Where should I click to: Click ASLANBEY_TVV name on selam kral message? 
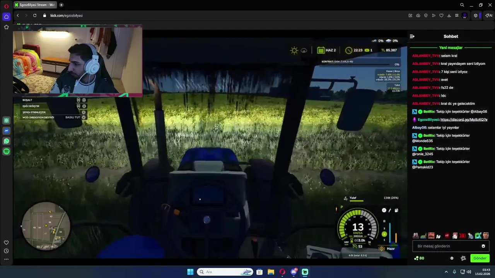click(x=426, y=56)
